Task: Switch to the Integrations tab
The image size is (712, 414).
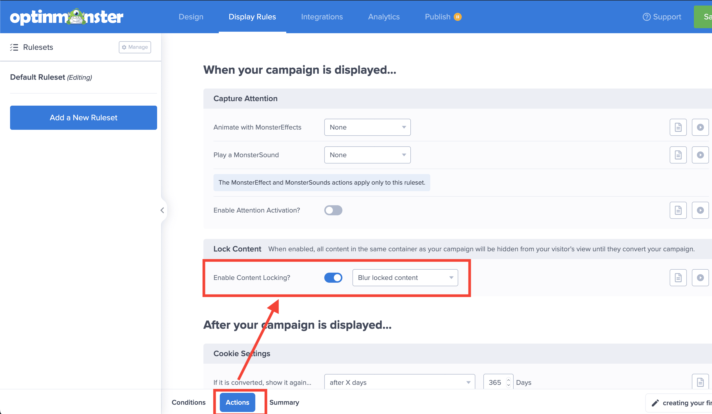Action: [322, 17]
